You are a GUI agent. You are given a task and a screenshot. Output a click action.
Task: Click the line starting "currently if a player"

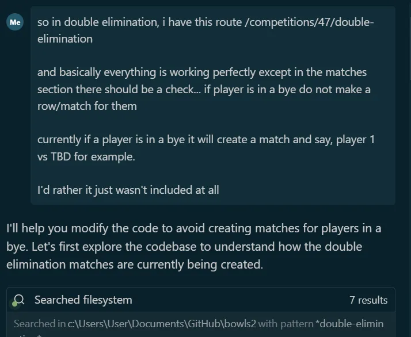[205, 139]
